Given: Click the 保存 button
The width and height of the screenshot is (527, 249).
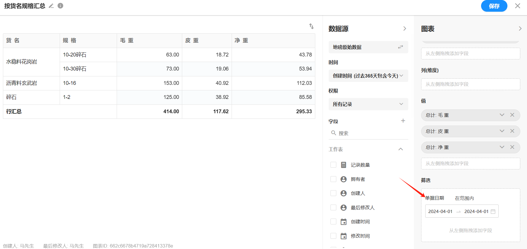Looking at the screenshot, I should [x=494, y=6].
